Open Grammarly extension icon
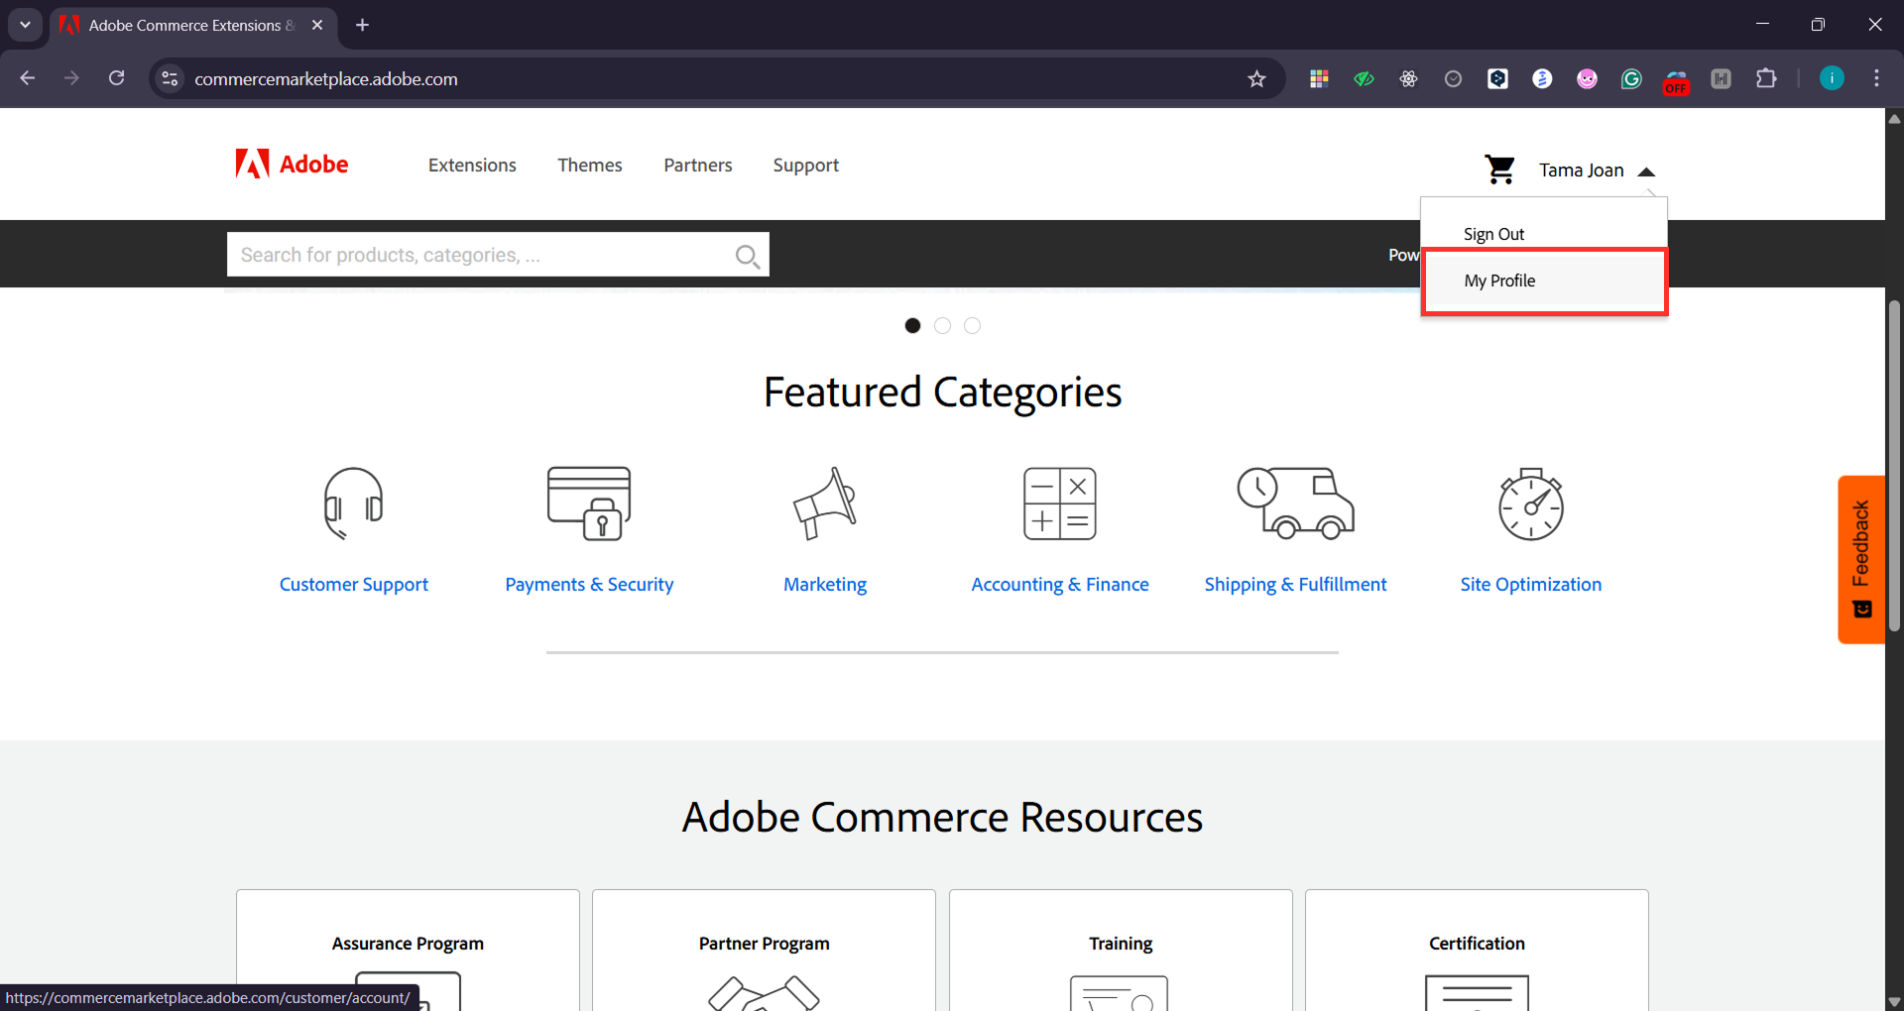The width and height of the screenshot is (1904, 1011). (1631, 79)
